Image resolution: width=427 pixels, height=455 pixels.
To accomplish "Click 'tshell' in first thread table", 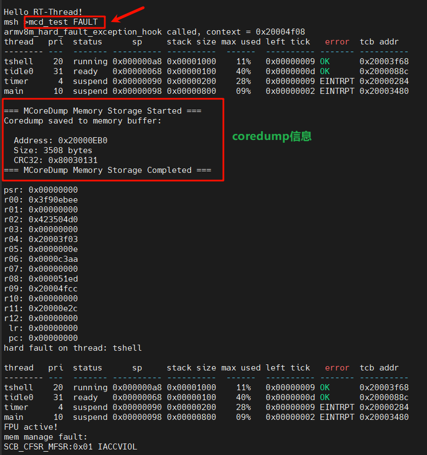I will coord(19,61).
